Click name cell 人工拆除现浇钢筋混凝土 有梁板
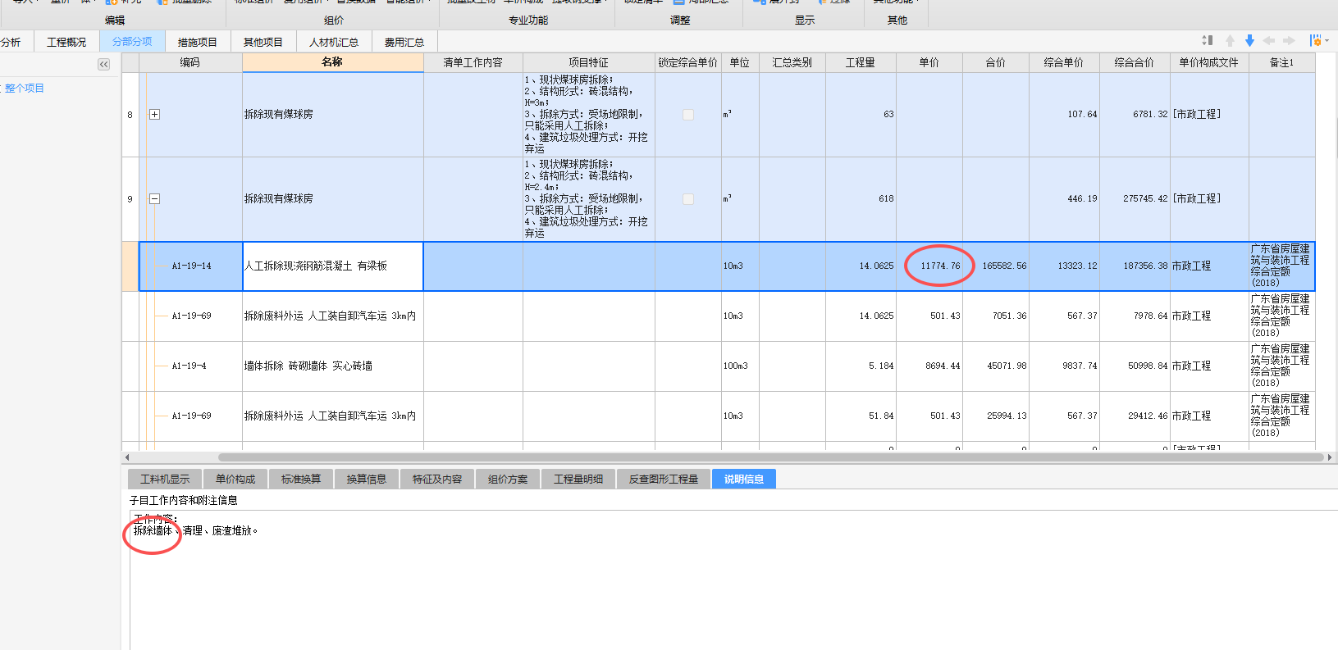Image resolution: width=1338 pixels, height=650 pixels. point(333,266)
